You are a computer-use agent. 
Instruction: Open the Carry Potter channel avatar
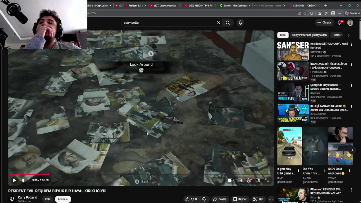click(x=12, y=199)
